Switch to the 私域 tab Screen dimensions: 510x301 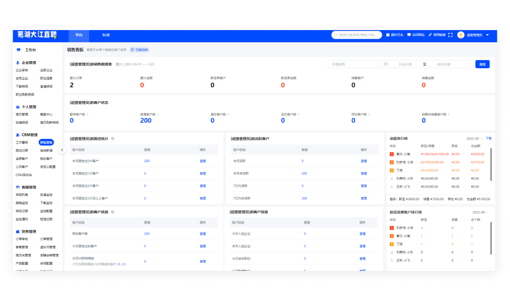[106, 35]
